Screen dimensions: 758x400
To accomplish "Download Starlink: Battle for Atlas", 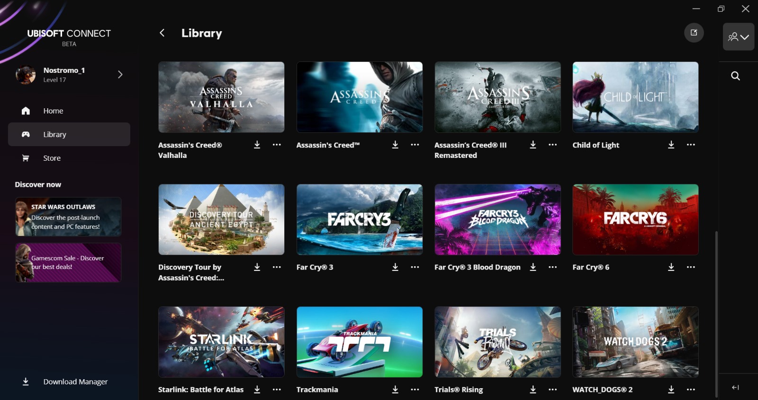I will (x=257, y=390).
